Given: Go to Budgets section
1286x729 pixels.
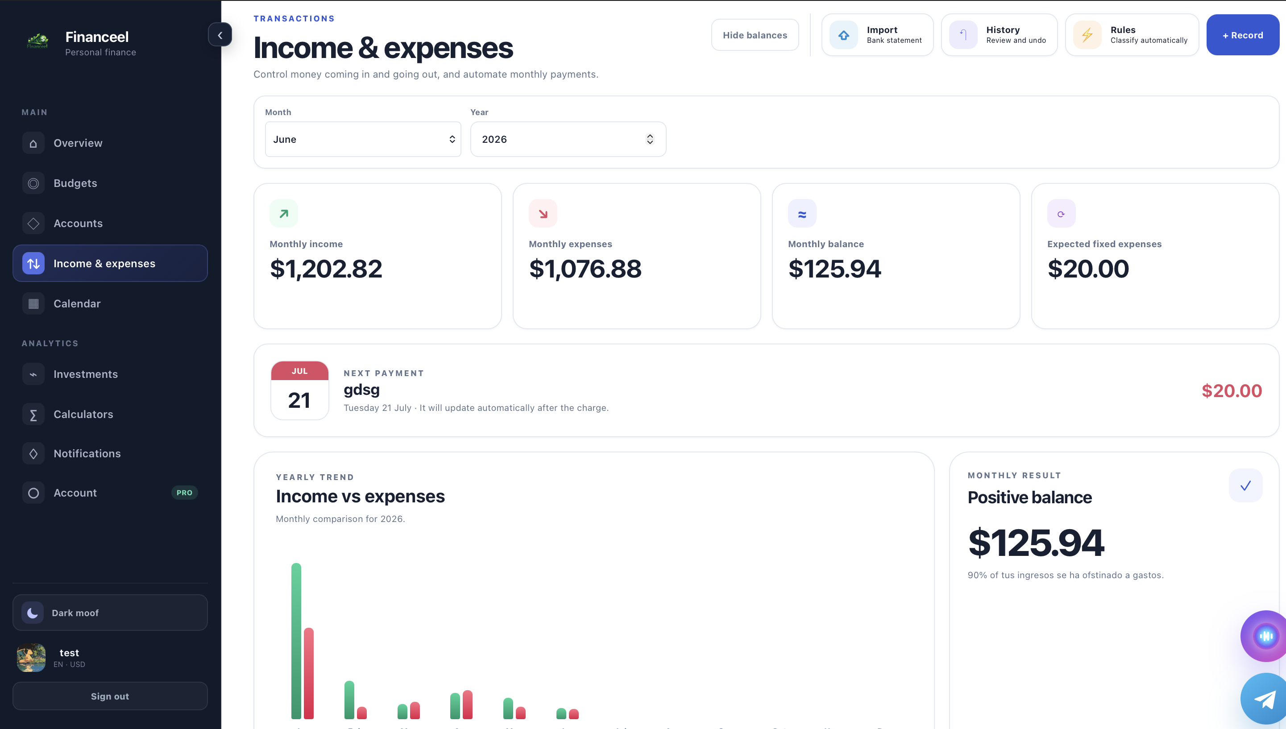Looking at the screenshot, I should pyautogui.click(x=110, y=183).
